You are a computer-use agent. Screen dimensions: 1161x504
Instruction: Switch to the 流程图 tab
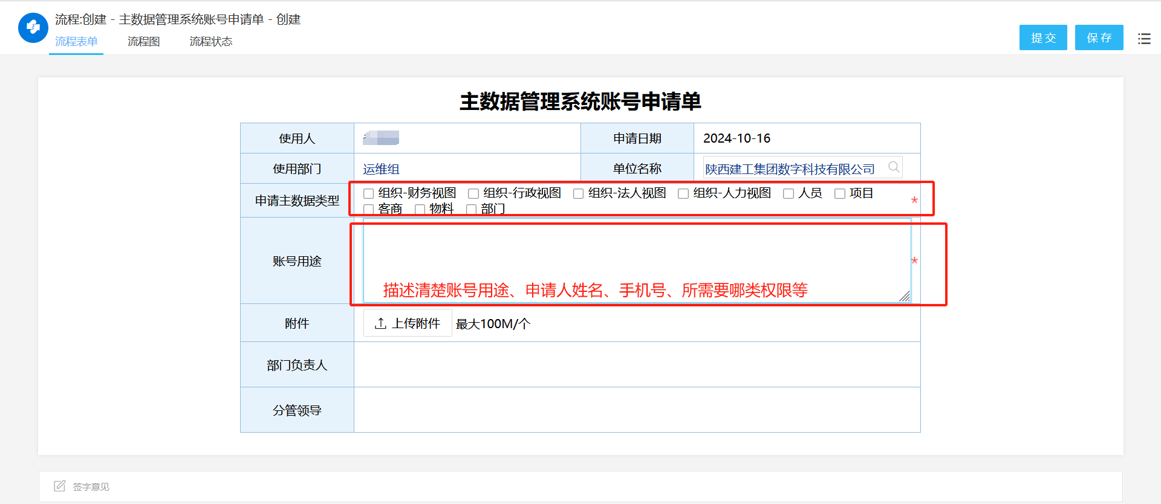point(143,42)
